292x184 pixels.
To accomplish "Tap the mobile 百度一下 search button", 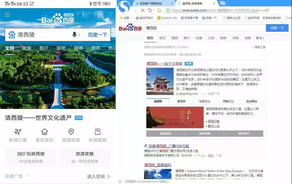I will coord(97,35).
